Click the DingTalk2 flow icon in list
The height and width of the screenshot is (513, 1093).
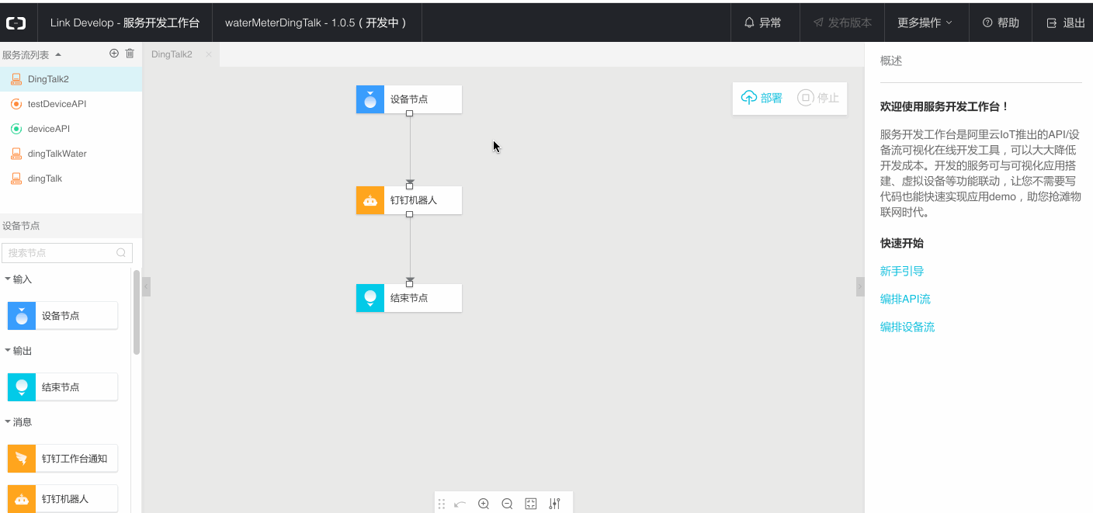16,79
